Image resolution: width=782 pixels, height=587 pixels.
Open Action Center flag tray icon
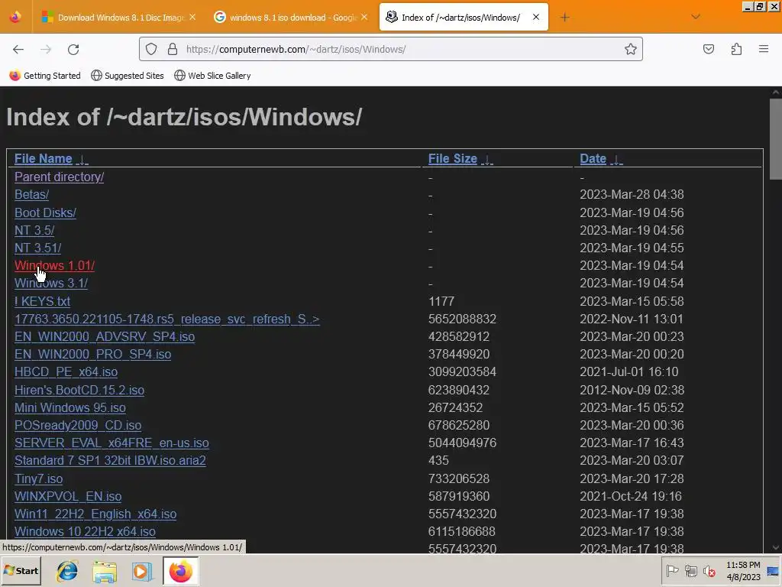click(672, 570)
